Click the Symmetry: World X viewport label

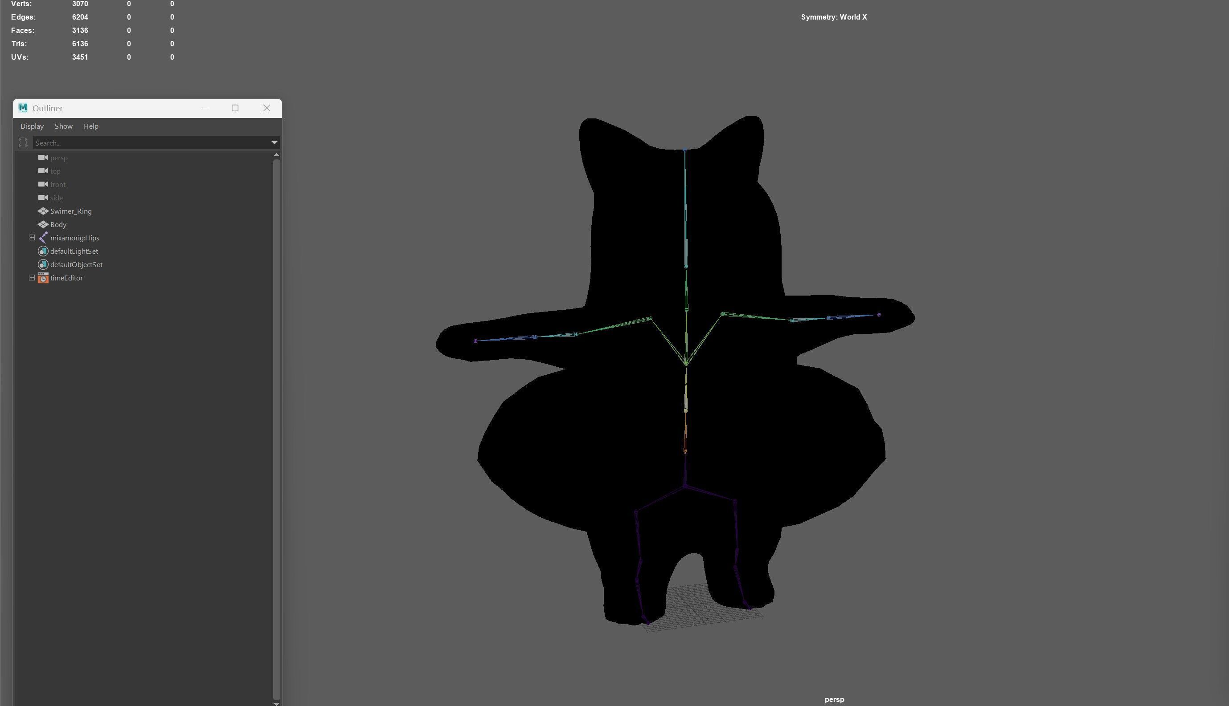pos(833,17)
